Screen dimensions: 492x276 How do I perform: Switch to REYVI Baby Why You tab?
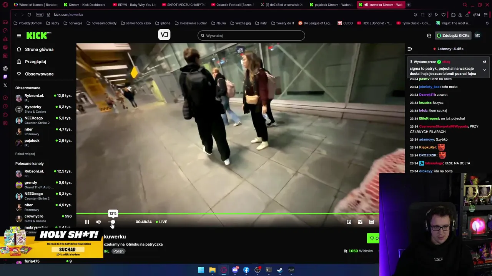[x=134, y=5]
